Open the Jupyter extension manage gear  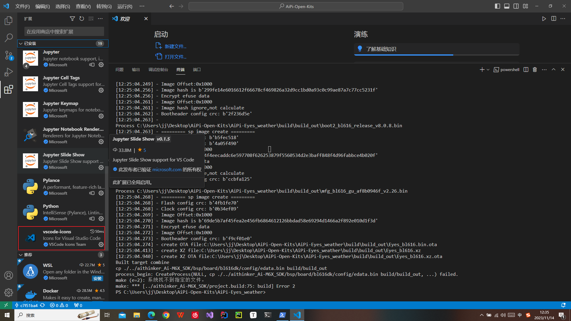coord(101,64)
